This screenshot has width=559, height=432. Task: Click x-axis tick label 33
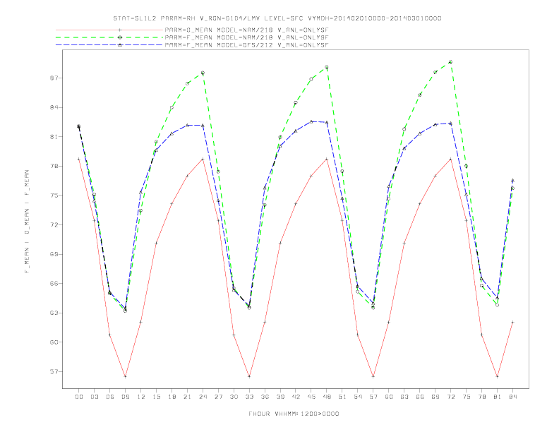[x=249, y=397]
